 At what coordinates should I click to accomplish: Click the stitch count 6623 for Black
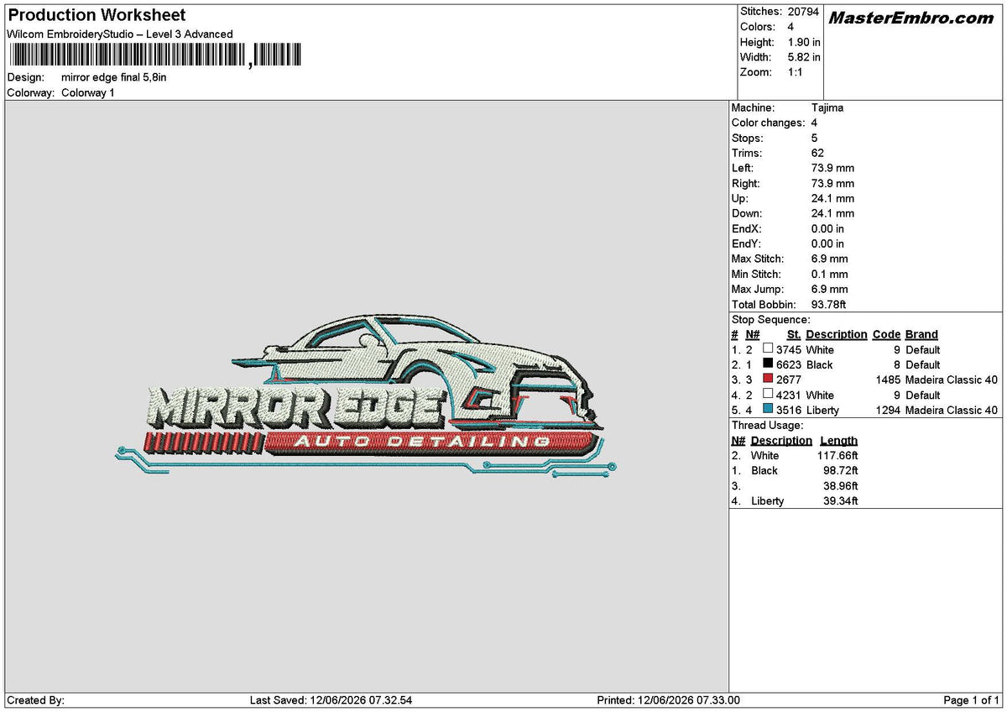789,364
